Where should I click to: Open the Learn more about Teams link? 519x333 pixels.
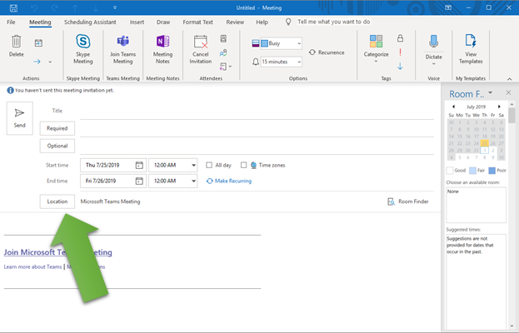32,266
